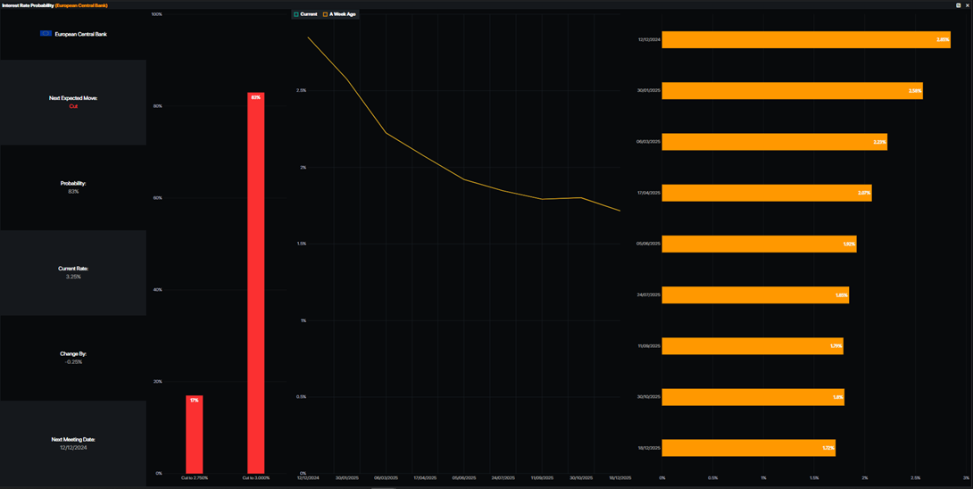Toggle the A Week Ago legend checkbox

[325, 13]
